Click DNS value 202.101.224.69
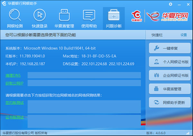The image size is (193, 136). point(122,64)
